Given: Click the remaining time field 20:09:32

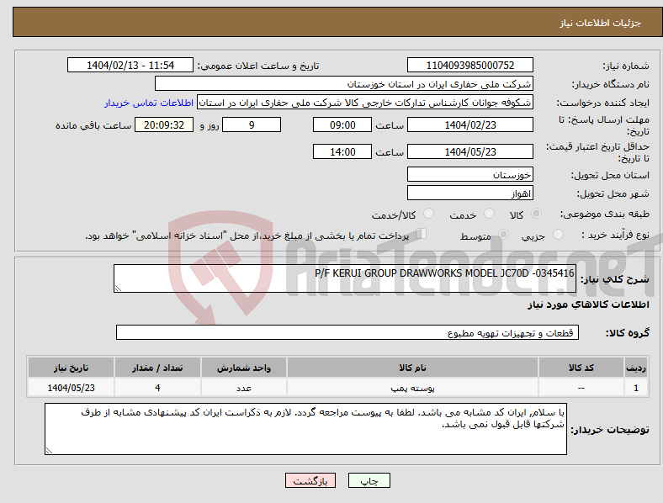Looking at the screenshot, I should tap(164, 124).
